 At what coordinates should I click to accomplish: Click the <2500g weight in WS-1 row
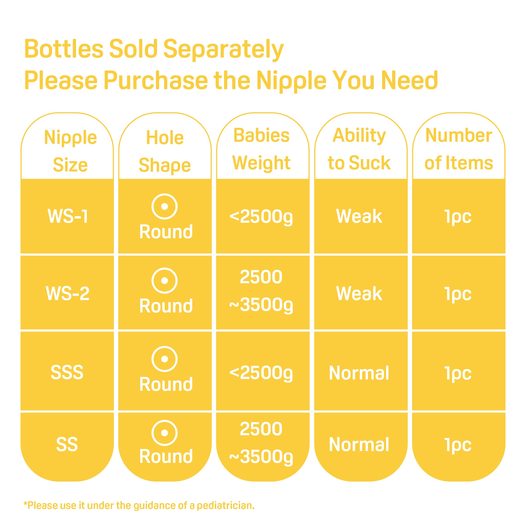point(261,217)
